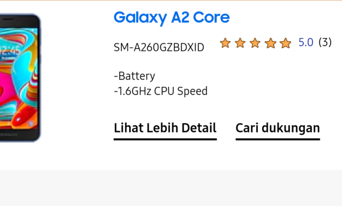This screenshot has height=206, width=342.
Task: Open the 5.0 rating score link
Action: 306,42
